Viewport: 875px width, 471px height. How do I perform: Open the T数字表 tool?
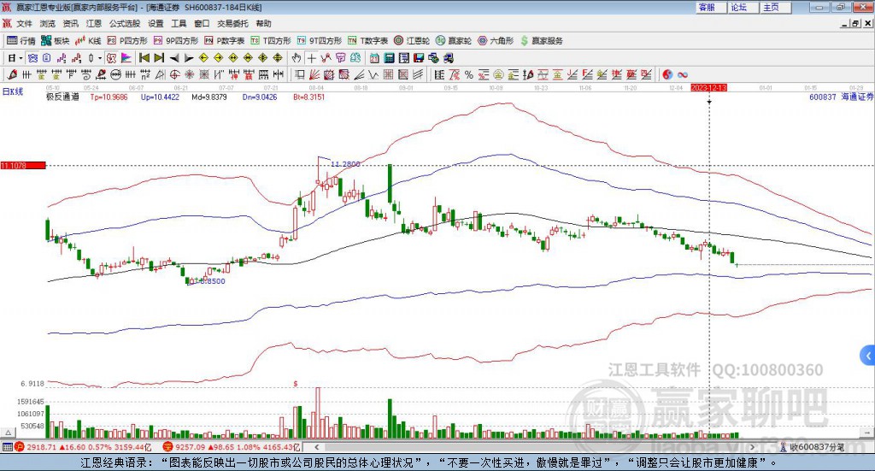click(367, 41)
